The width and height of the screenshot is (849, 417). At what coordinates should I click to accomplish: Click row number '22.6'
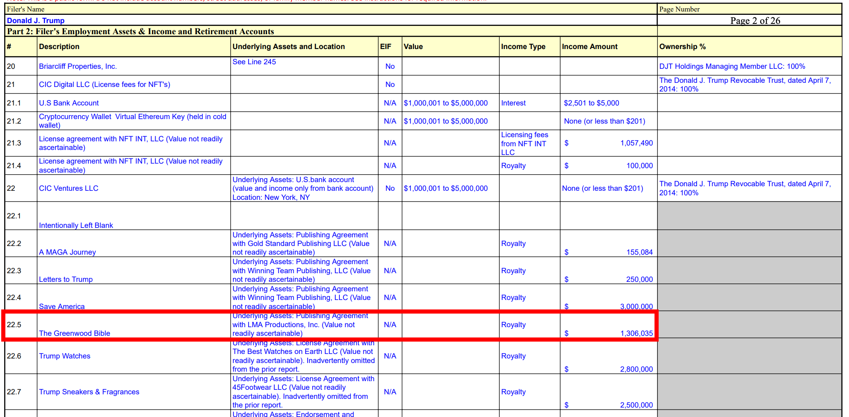[14, 356]
